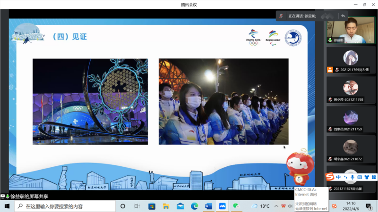This screenshot has width=378, height=212.
Task: Restore the Tencent Meeting window size
Action: click(364, 5)
